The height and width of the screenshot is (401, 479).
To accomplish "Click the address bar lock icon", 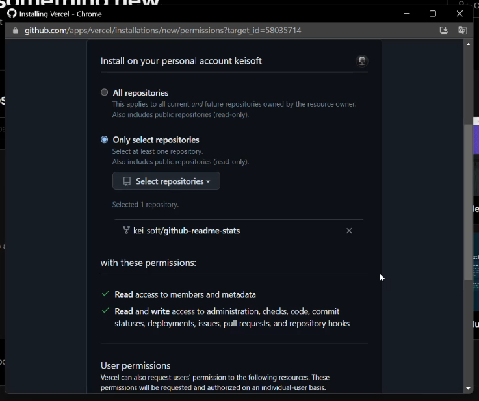I will click(16, 31).
